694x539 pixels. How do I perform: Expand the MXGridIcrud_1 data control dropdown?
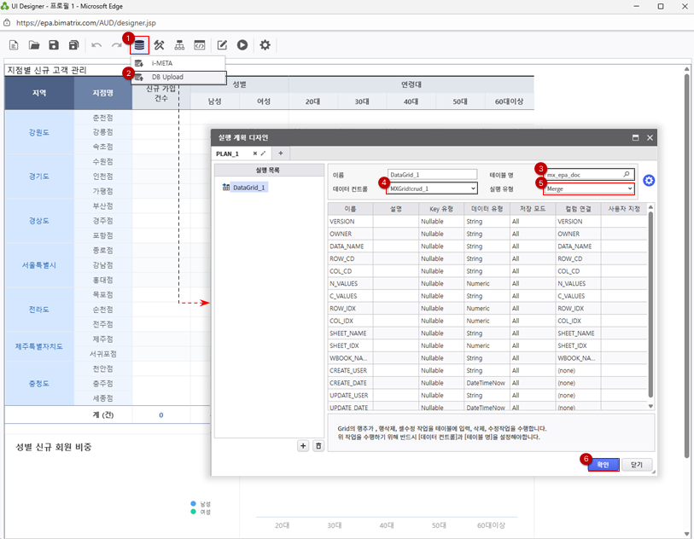click(x=472, y=188)
